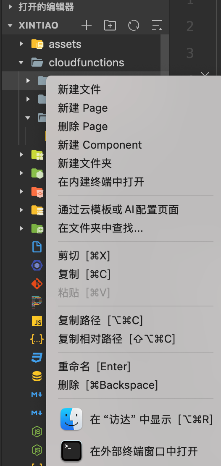
Task: Collapse the cloudfunctions folder arrow
Action: 21,63
